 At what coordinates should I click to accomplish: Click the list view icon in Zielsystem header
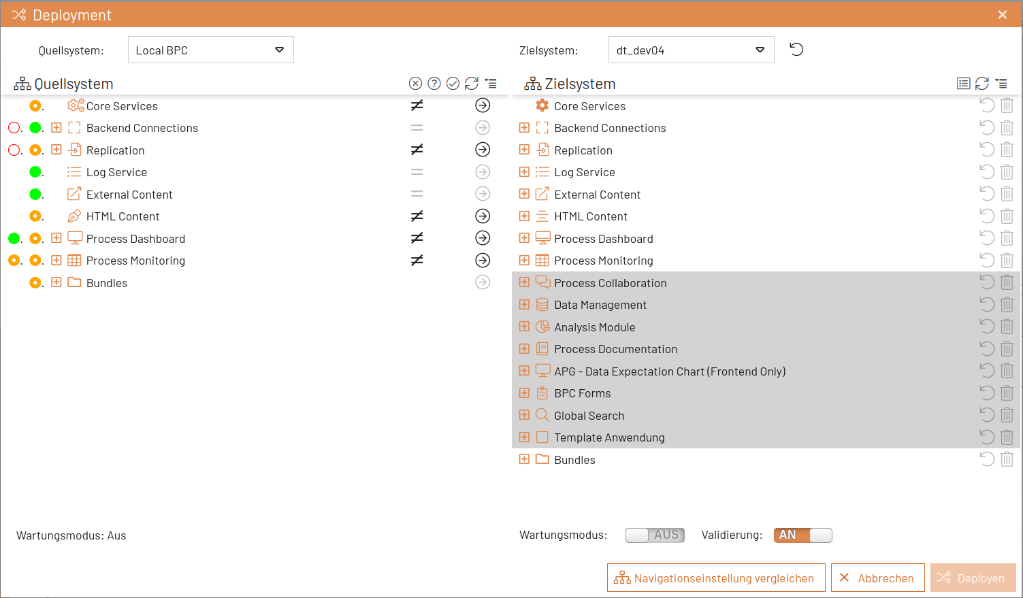pos(964,83)
